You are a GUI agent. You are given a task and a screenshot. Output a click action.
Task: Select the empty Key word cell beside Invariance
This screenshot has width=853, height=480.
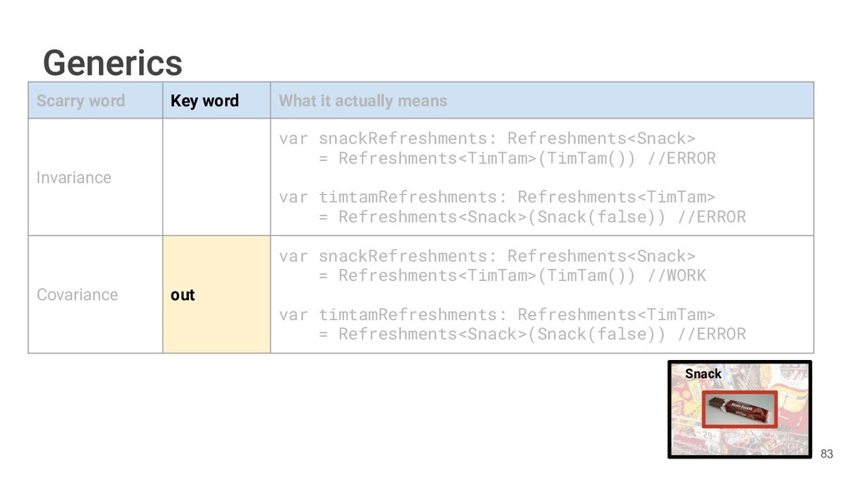tap(216, 177)
